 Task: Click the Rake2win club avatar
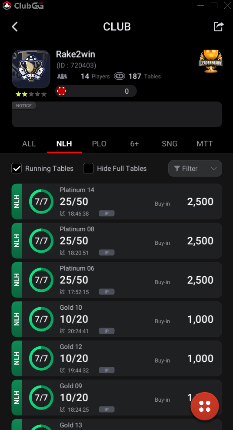31,69
